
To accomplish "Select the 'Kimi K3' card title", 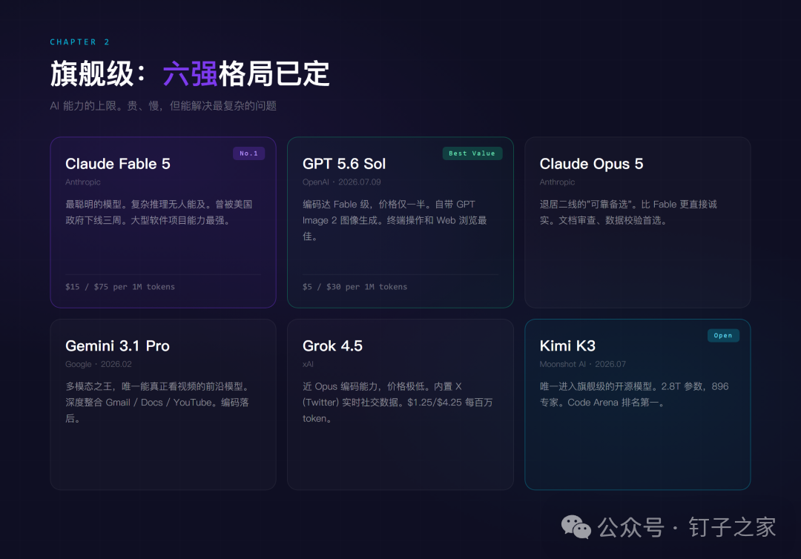I will (x=567, y=346).
